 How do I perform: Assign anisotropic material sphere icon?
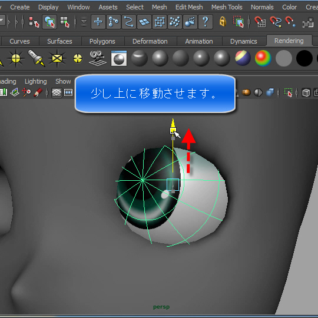[x=140, y=58]
